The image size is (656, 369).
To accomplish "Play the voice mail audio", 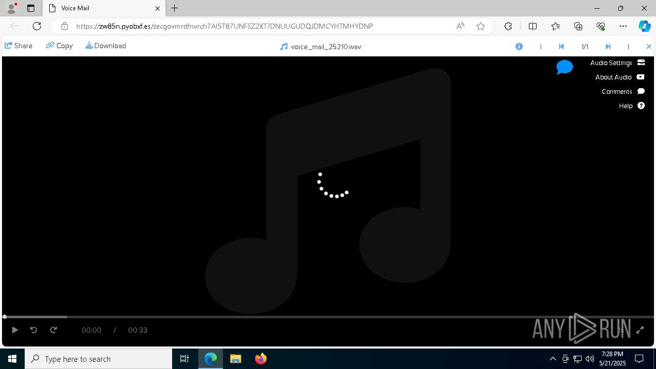I will click(x=14, y=330).
